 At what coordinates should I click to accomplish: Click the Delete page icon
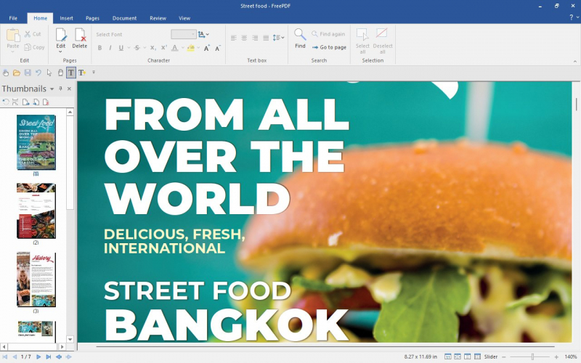(x=80, y=35)
